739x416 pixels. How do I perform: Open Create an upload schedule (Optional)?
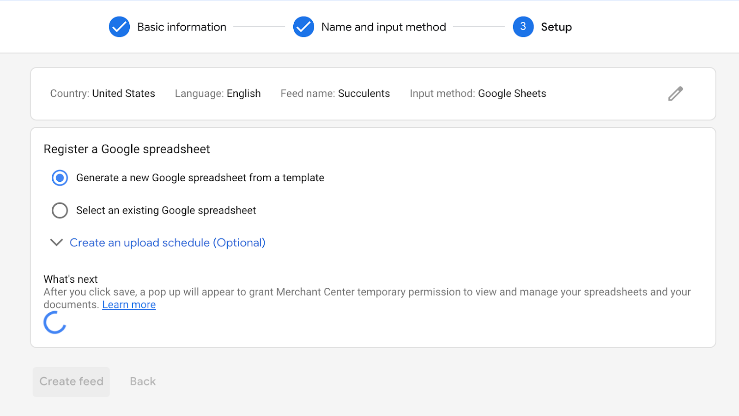click(167, 243)
